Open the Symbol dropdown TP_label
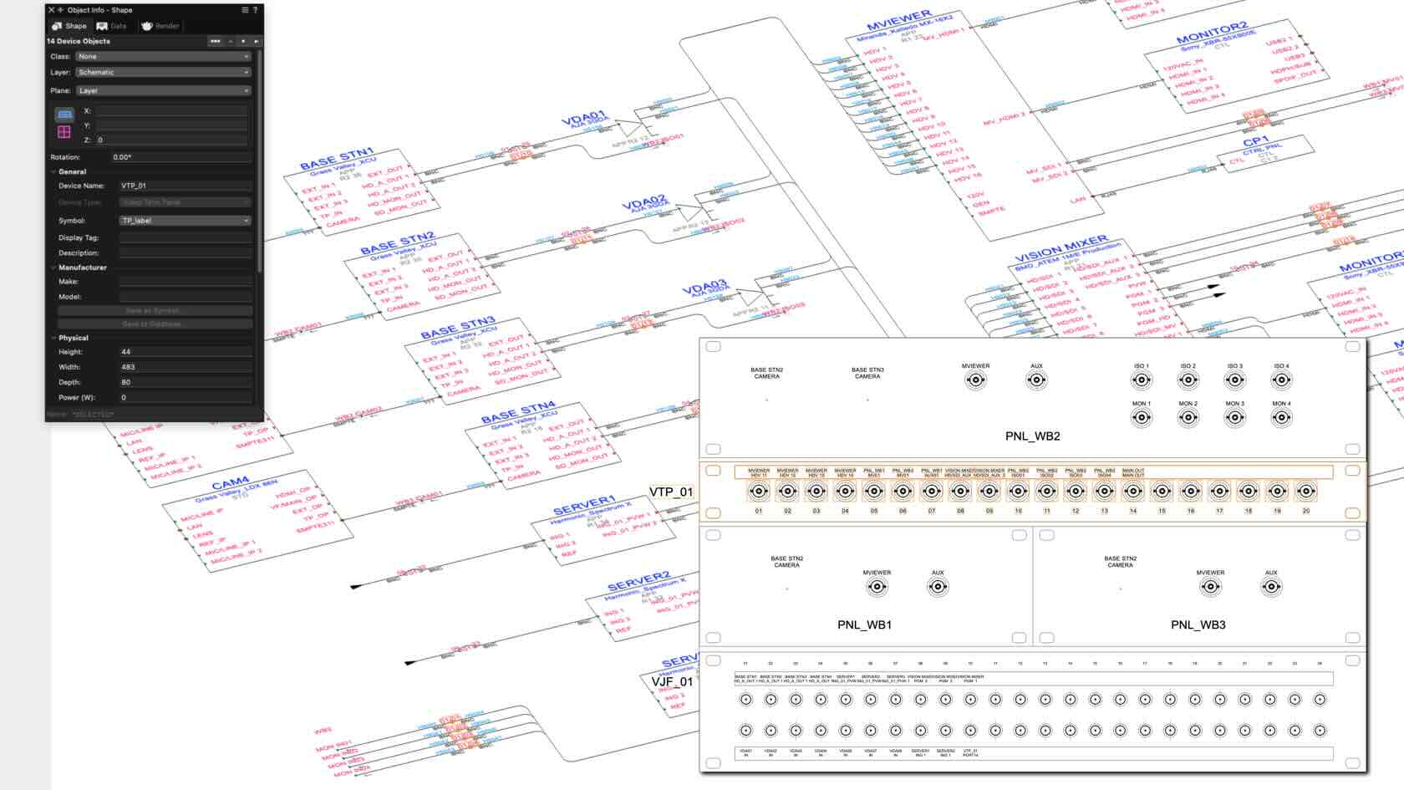Screen dimensions: 1404x790 185,221
